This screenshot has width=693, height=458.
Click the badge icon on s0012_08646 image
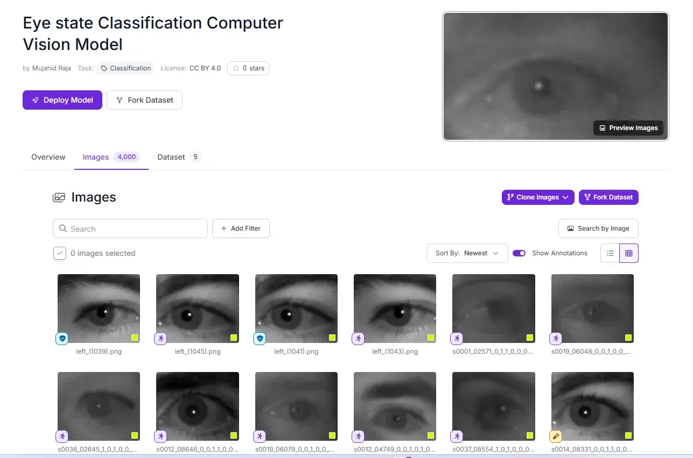(x=160, y=436)
